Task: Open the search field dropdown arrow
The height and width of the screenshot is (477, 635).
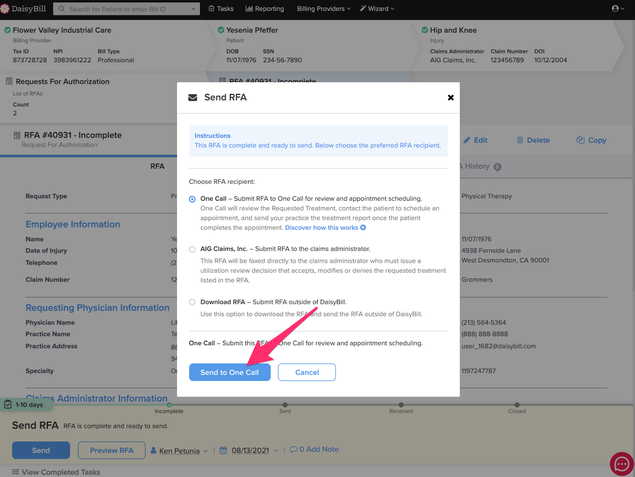Action: pos(193,9)
